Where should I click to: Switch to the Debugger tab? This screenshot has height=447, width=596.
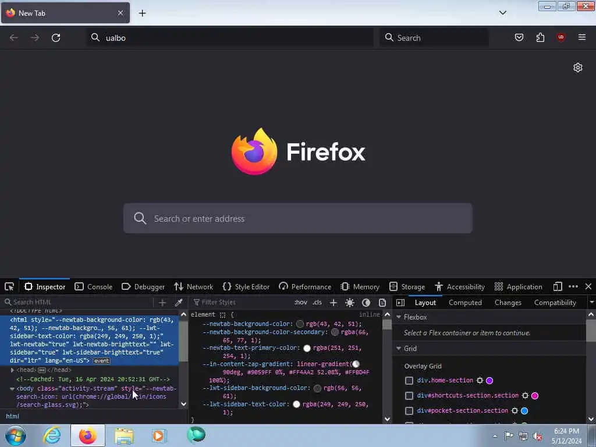pos(143,286)
